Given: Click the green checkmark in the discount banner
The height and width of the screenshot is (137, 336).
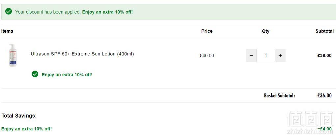Looking at the screenshot, I should (x=9, y=12).
